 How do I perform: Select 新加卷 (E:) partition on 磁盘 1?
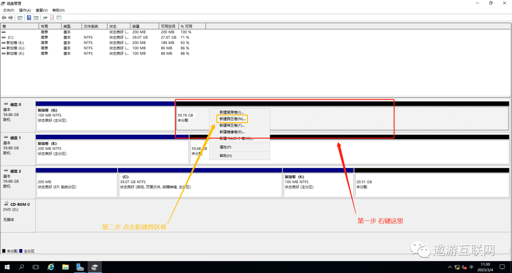pos(112,149)
